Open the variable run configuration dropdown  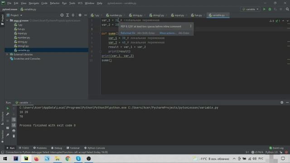point(251,9)
